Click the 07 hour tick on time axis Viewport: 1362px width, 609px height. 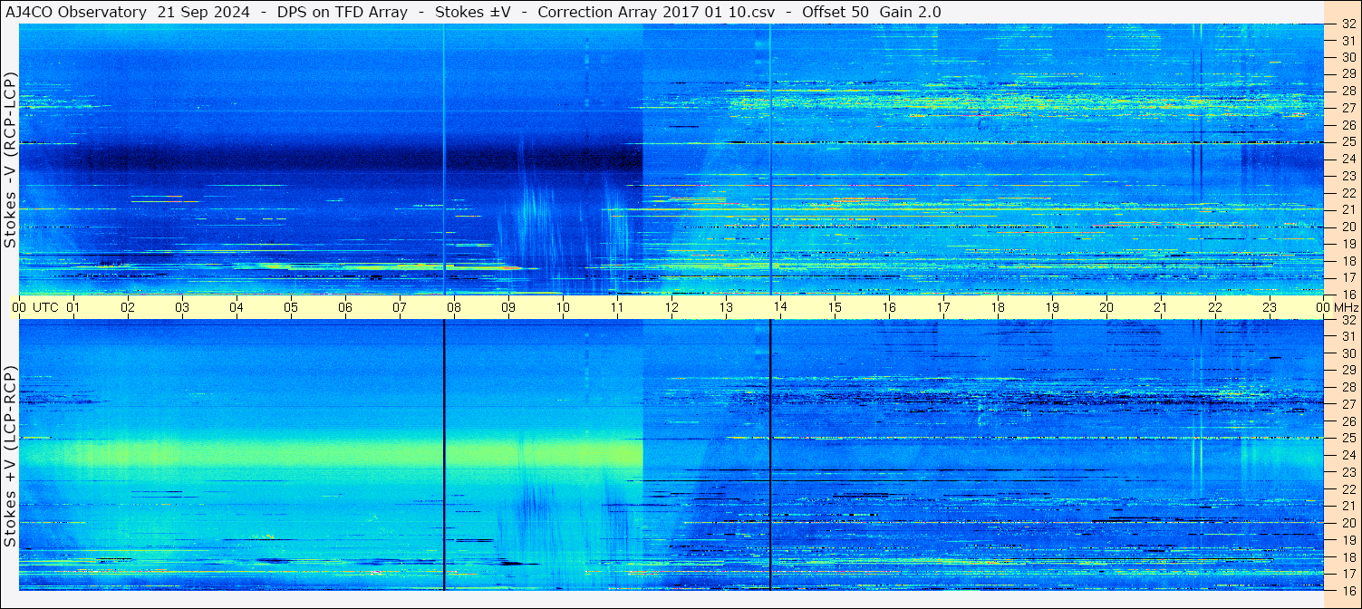pos(400,307)
